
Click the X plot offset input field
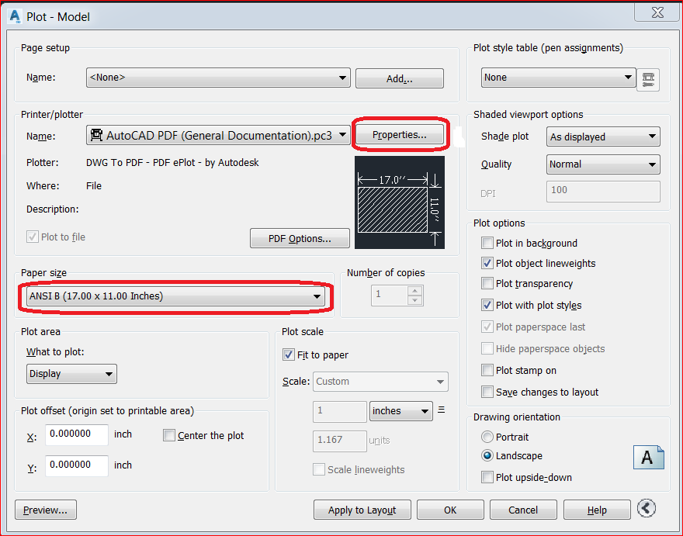75,435
